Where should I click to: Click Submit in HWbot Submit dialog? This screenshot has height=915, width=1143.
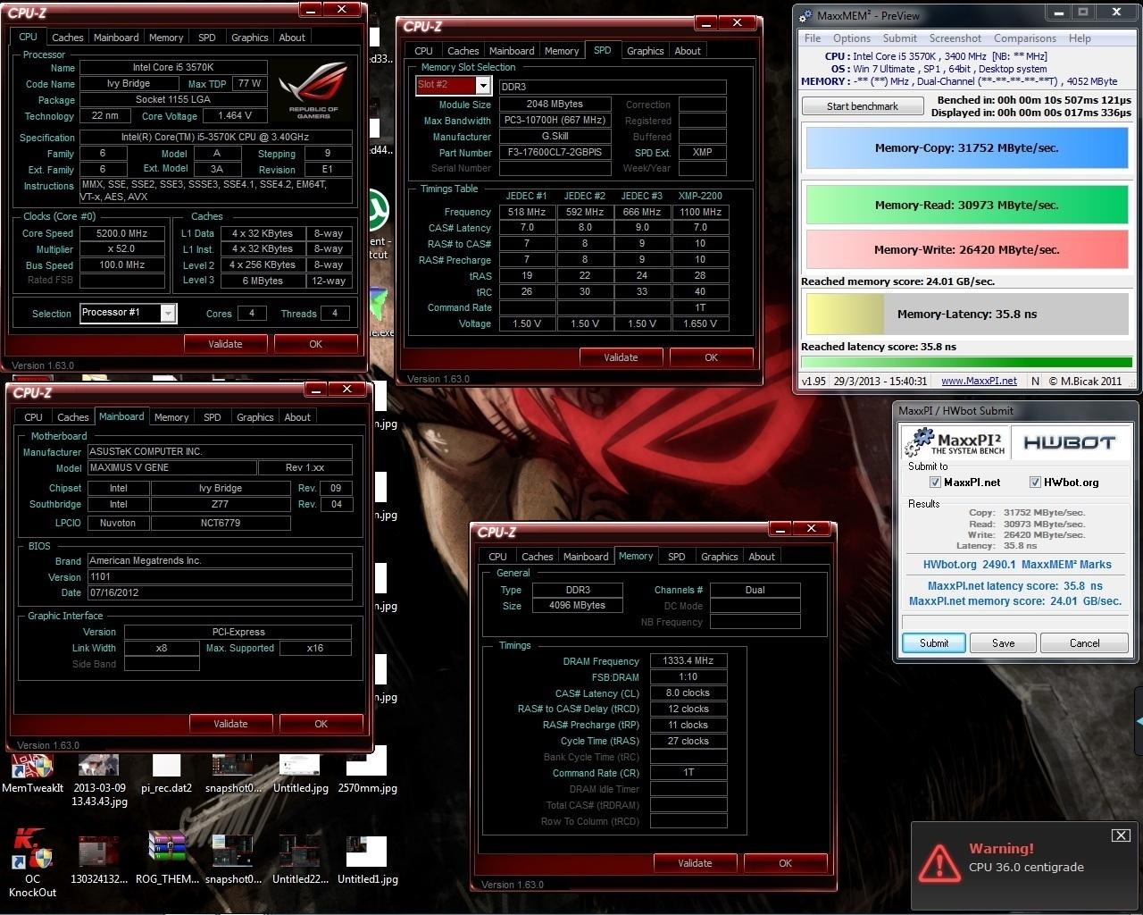click(x=934, y=643)
